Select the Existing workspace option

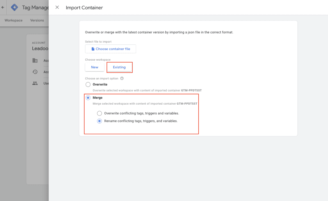coord(119,67)
